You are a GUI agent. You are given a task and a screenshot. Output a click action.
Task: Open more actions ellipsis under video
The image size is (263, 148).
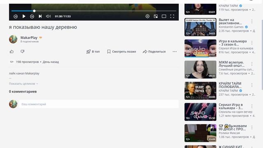pyautogui.click(x=175, y=52)
